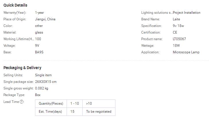Click the product name value LT05067

(x=179, y=39)
